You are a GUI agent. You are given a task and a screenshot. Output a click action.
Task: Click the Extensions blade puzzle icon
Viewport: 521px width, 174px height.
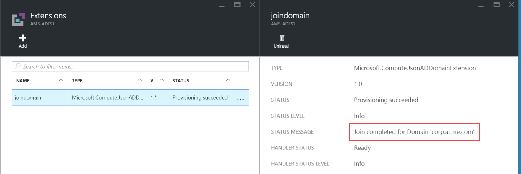pyautogui.click(x=18, y=19)
